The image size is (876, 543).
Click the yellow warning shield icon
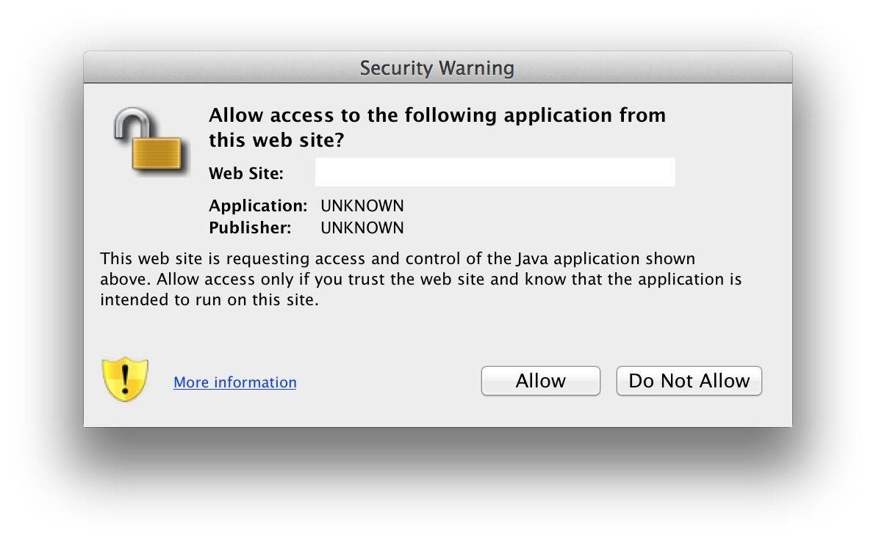(x=125, y=379)
